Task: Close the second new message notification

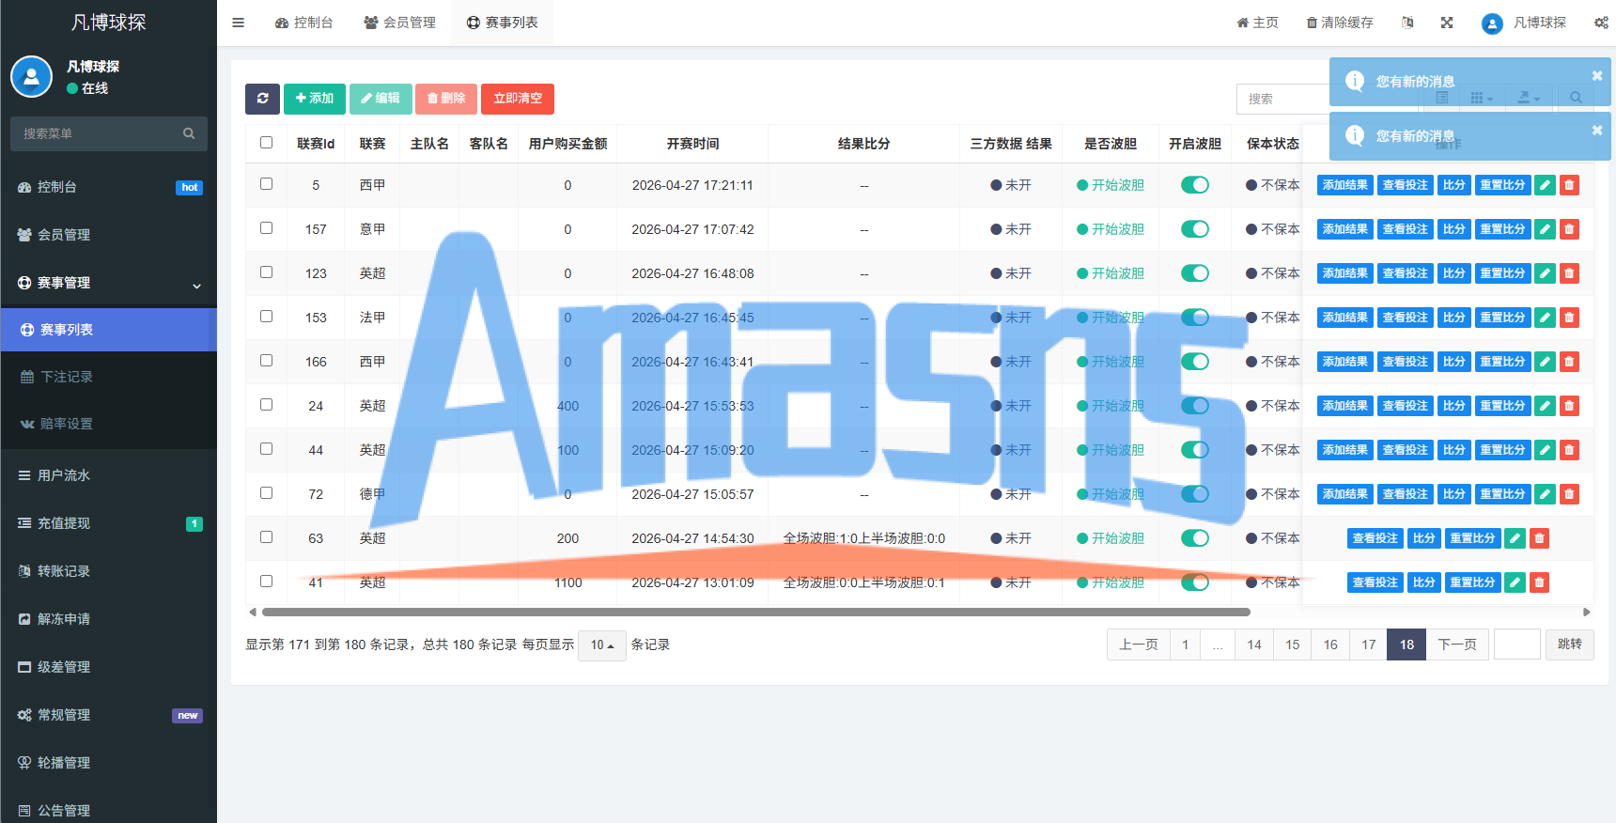Action: coord(1597,131)
